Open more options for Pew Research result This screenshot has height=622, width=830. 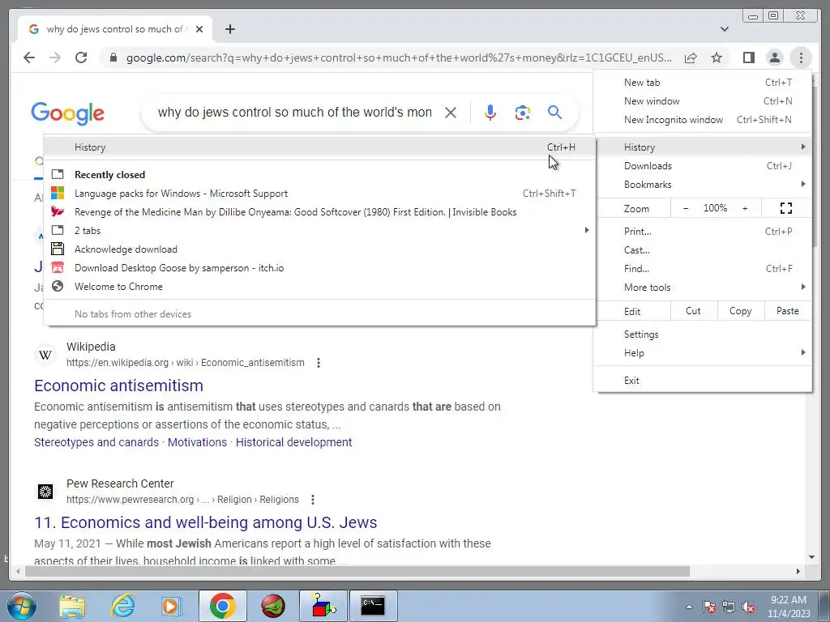point(313,500)
